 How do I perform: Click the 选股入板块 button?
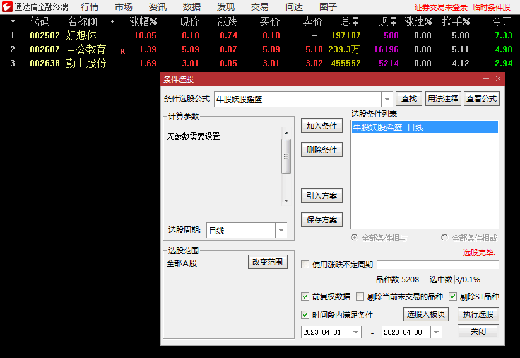pos(426,315)
